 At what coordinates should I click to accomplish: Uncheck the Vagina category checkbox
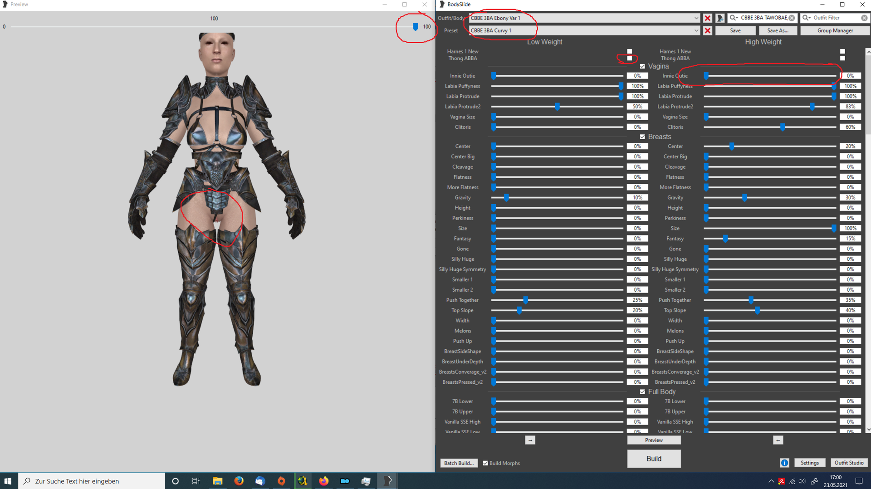[642, 66]
